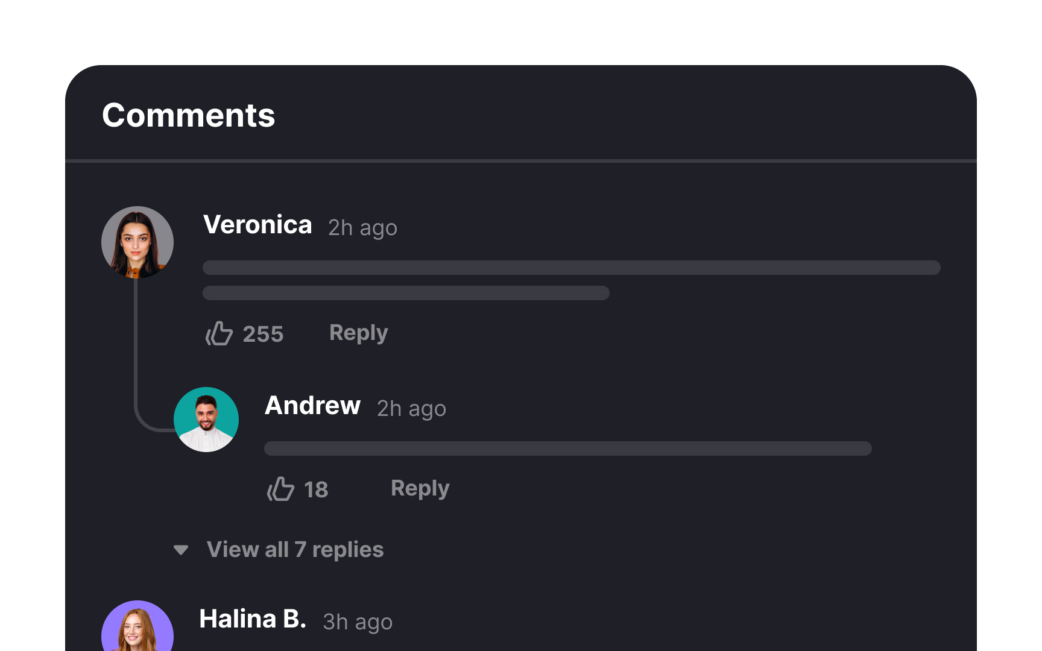Click the 18 likes count
The image size is (1042, 651).
(x=316, y=489)
